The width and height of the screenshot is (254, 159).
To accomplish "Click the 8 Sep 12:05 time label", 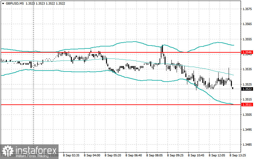I will point(217,155).
